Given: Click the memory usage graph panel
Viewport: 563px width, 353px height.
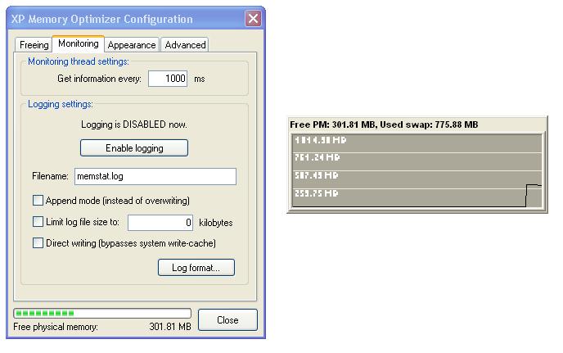Looking at the screenshot, I should [417, 170].
